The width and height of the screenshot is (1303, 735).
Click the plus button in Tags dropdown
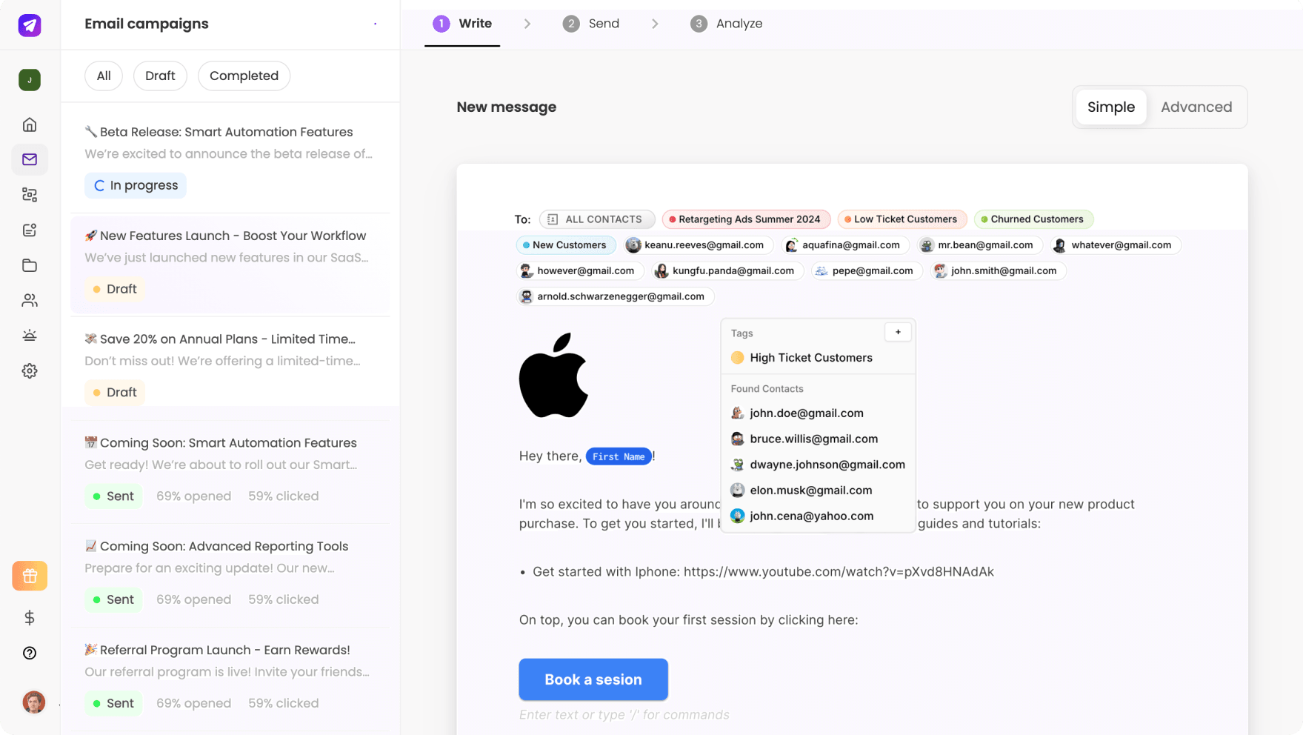click(898, 332)
